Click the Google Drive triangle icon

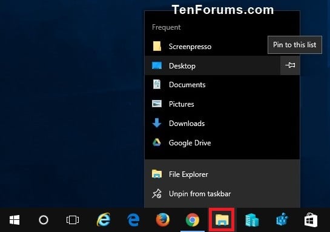coord(157,142)
